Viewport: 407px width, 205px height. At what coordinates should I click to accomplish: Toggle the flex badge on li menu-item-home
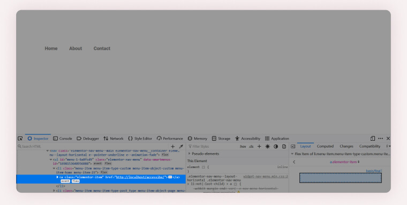point(104,172)
